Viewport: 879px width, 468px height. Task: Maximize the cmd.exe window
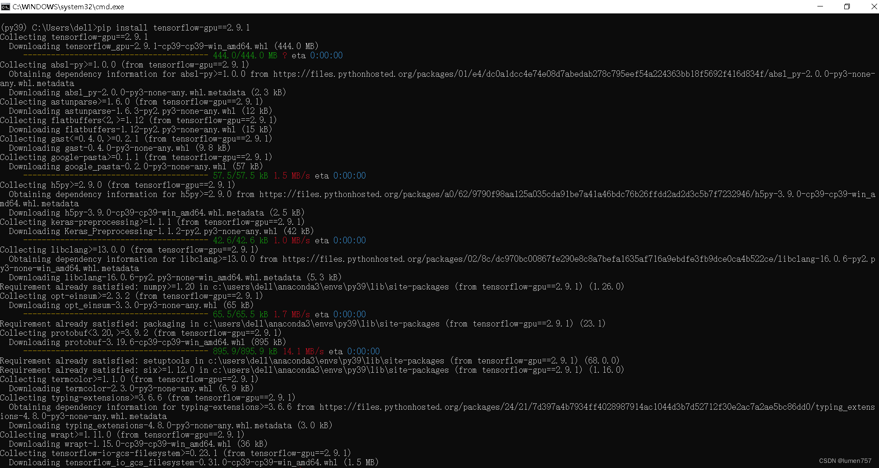pyautogui.click(x=847, y=6)
